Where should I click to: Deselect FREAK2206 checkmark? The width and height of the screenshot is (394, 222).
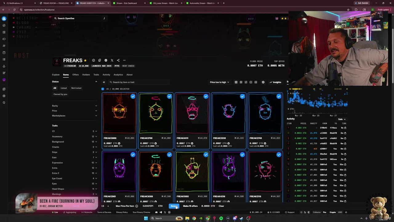(x=242, y=97)
